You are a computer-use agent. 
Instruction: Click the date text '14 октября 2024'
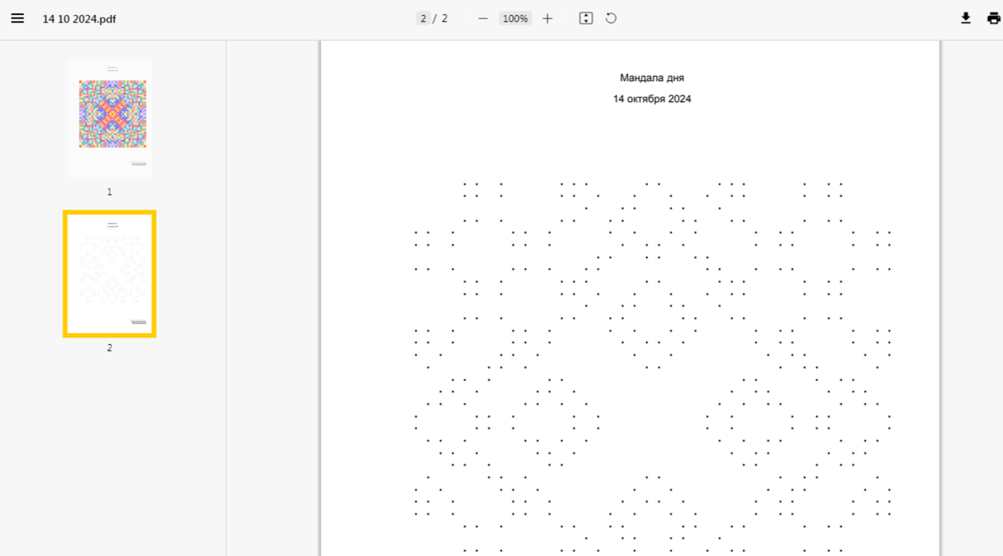coord(652,99)
